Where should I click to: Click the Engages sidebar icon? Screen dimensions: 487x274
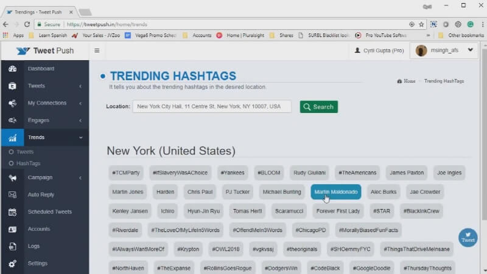click(x=12, y=120)
